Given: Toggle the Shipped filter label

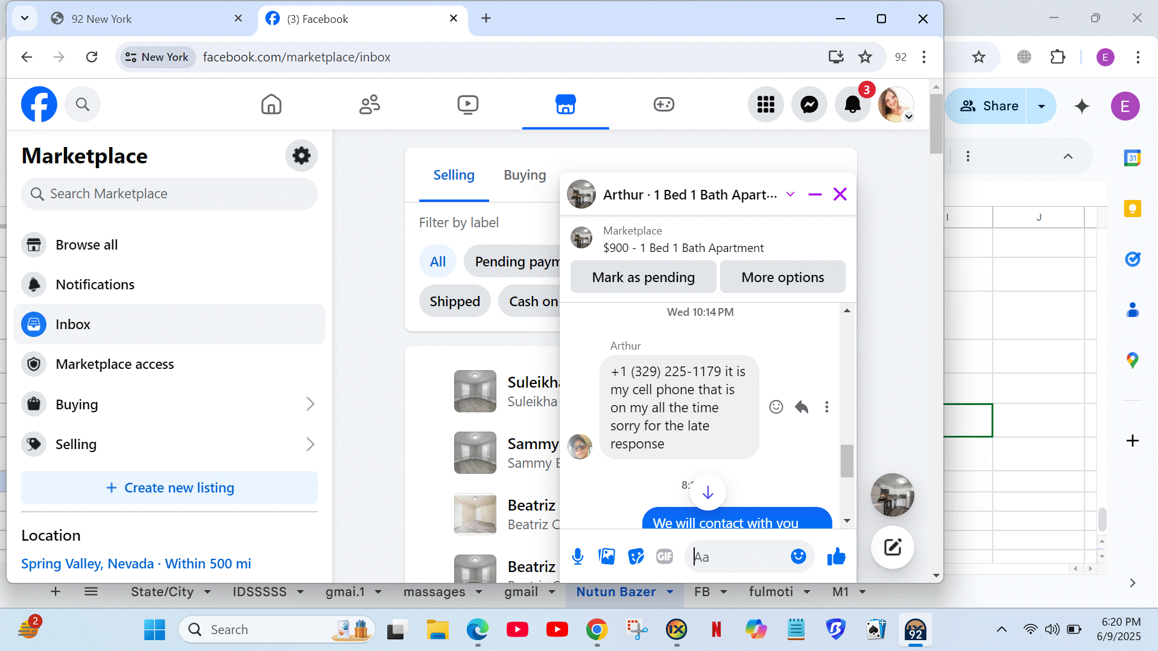Looking at the screenshot, I should coord(455,301).
